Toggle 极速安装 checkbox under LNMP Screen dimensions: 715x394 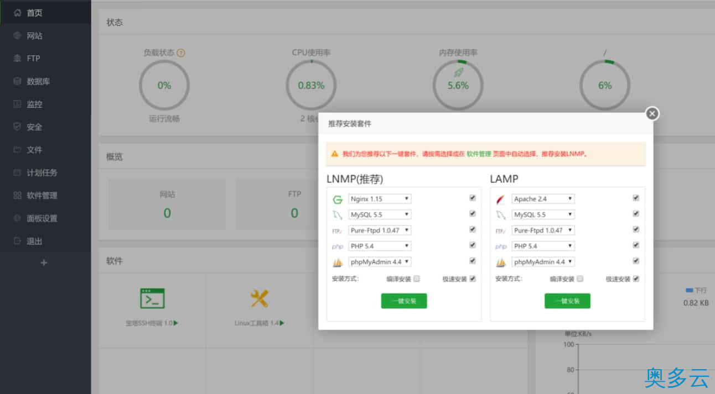tap(472, 279)
